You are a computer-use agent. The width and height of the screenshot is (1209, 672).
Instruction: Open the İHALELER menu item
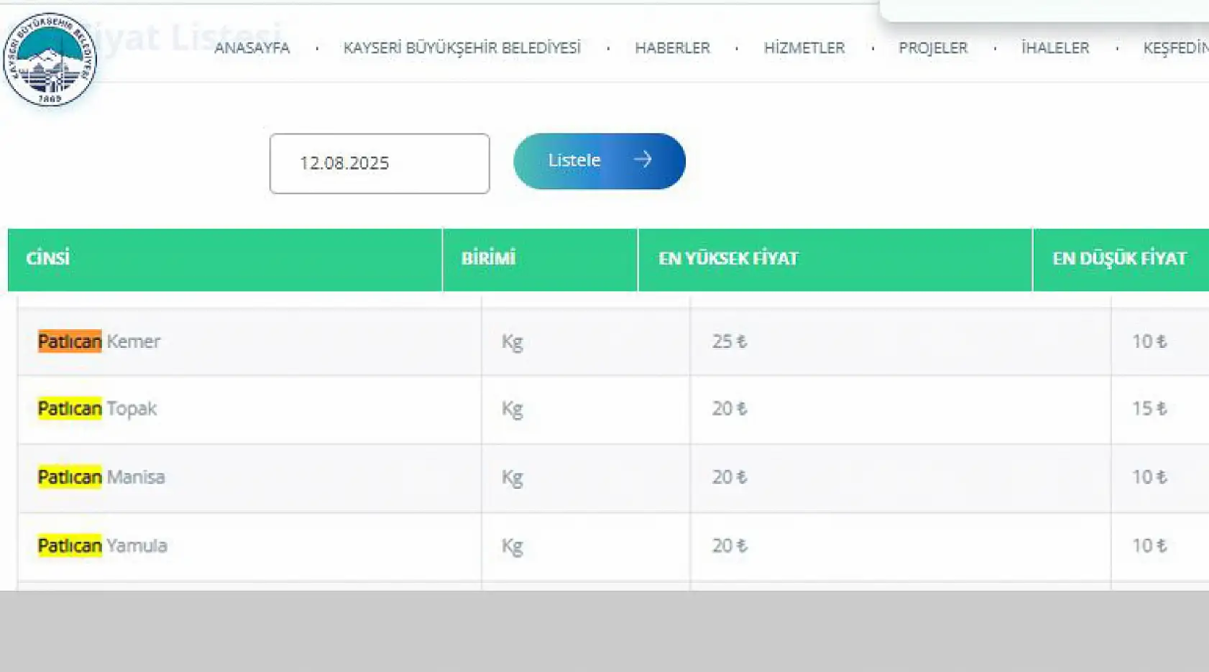tap(1054, 47)
